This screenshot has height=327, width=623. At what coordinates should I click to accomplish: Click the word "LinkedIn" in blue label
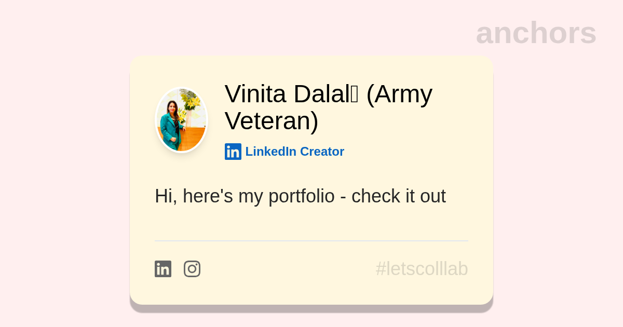tap(270, 152)
